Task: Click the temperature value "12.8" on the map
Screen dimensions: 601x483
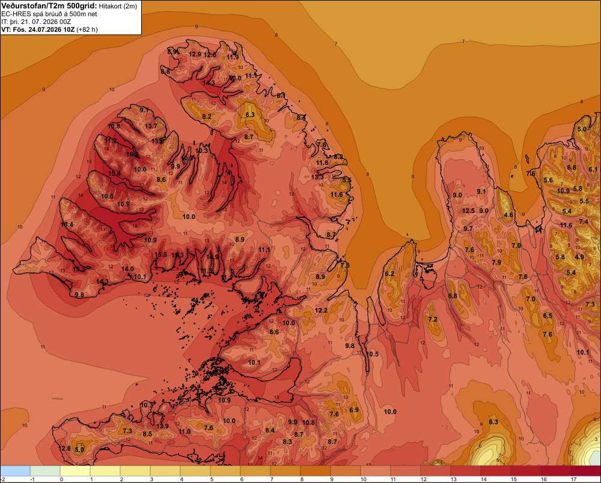Action: 64,448
